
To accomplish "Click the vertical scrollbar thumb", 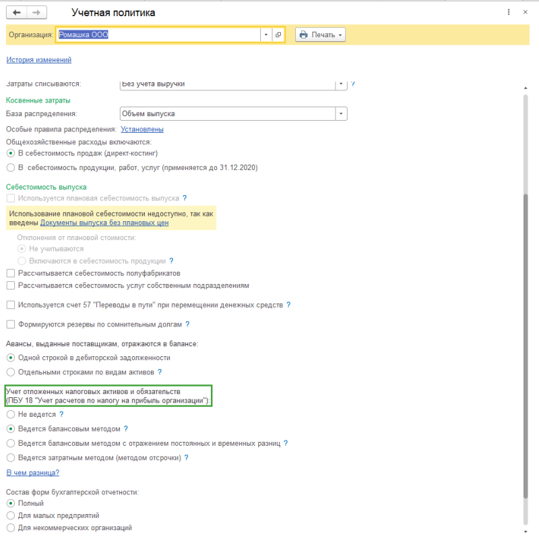I will point(526,346).
